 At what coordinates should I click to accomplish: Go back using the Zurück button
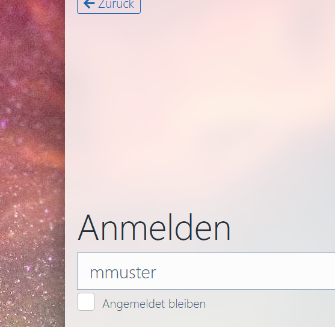click(x=109, y=7)
